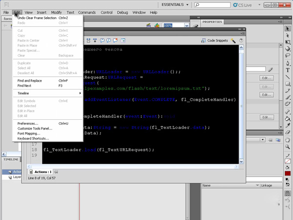Image resolution: width=293 pixels, height=220 pixels.
Task: Choose Find and Replace from Edit menu
Action: click(x=30, y=80)
